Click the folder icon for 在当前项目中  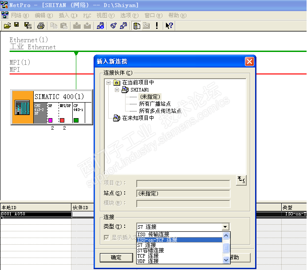tap(117, 83)
